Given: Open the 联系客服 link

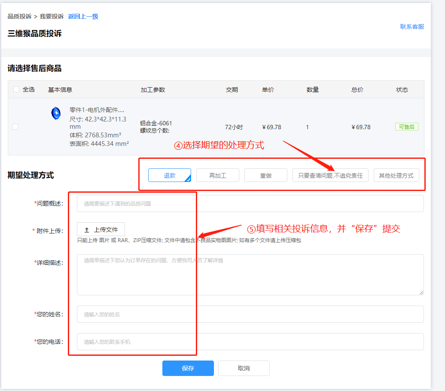Looking at the screenshot, I should click(412, 27).
